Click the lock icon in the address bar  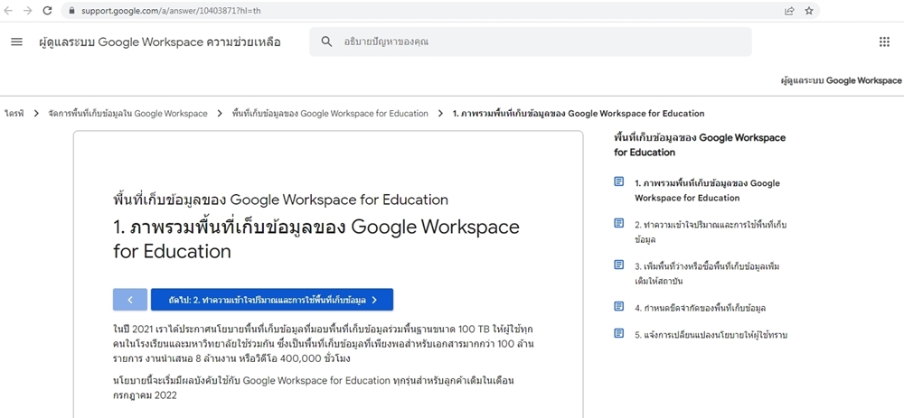point(72,11)
